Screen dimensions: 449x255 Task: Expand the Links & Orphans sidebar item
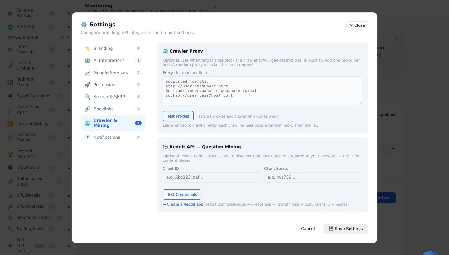69,66
